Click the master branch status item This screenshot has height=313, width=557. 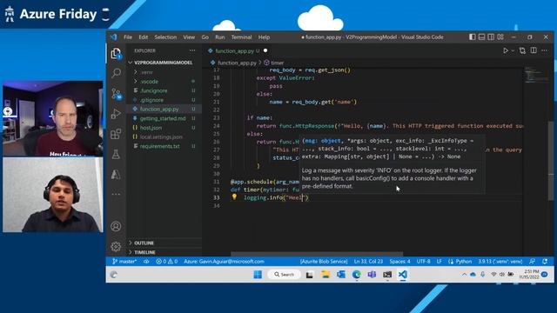click(124, 262)
